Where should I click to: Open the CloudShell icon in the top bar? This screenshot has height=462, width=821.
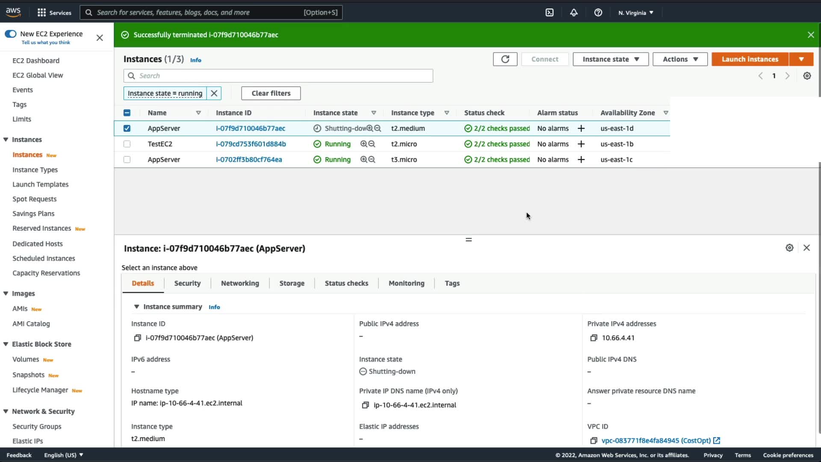point(549,12)
